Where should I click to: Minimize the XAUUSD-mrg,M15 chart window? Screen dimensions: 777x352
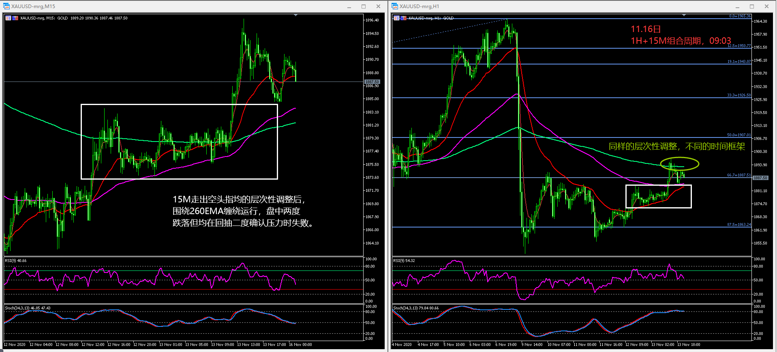coord(349,6)
